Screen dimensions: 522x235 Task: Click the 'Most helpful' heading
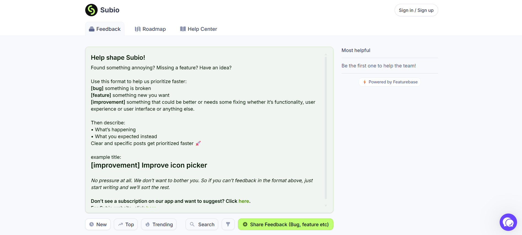356,50
